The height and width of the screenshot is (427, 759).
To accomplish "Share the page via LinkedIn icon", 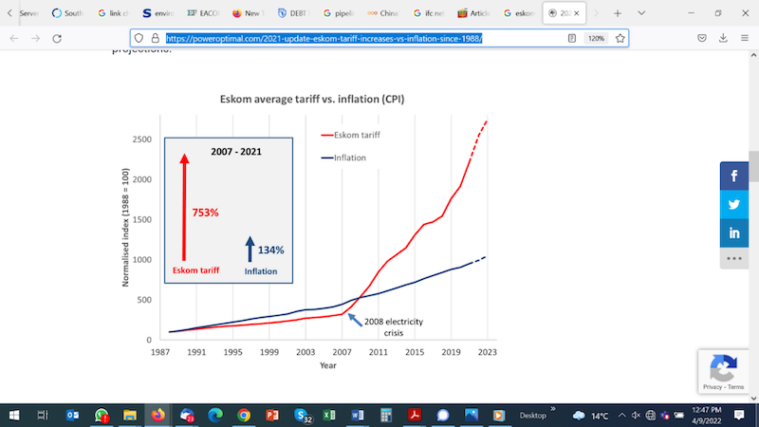I will [733, 232].
